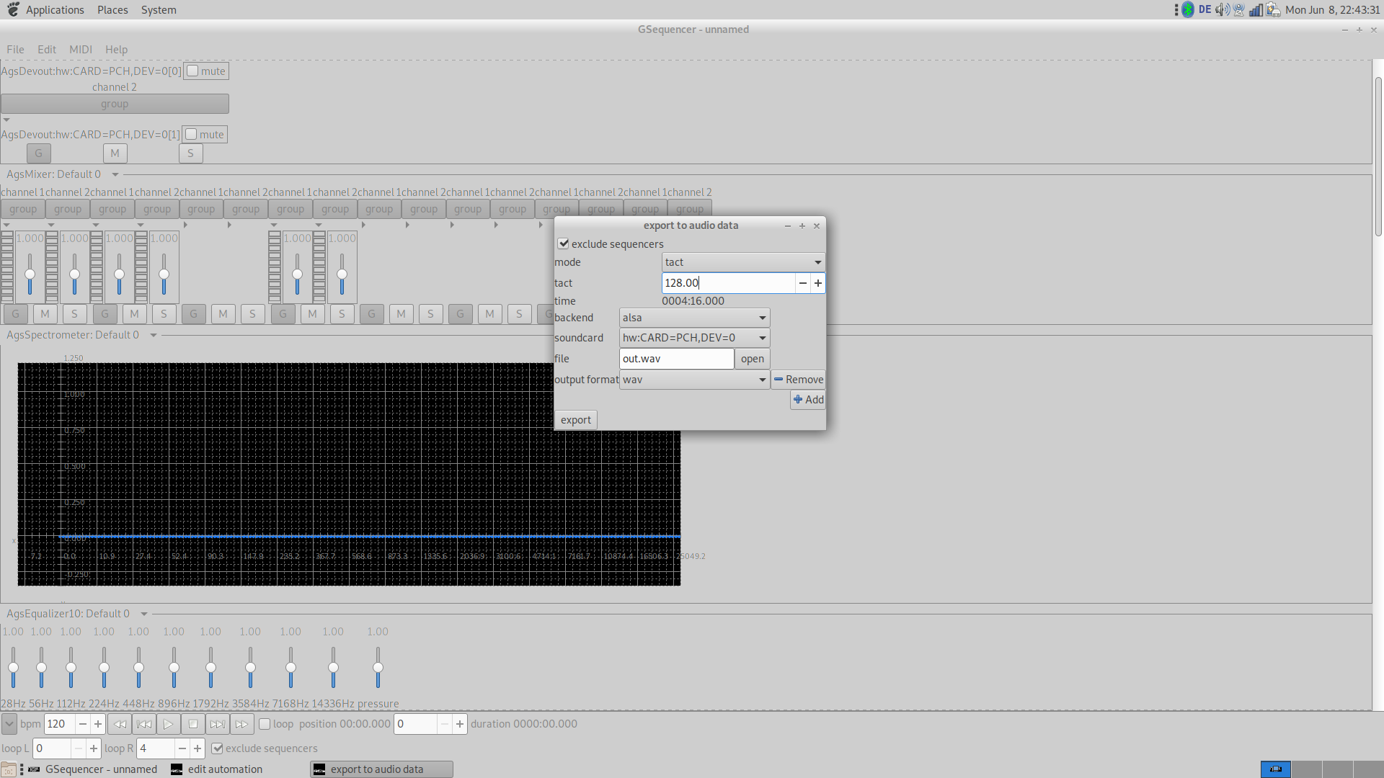The width and height of the screenshot is (1384, 778).
Task: Click the out.wav file name field
Action: click(675, 359)
